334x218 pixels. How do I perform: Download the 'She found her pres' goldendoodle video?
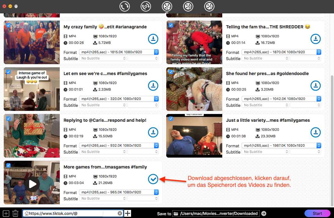tap(316, 86)
